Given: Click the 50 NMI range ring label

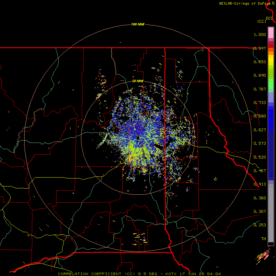Looking at the screenshot, I should coord(138,81).
